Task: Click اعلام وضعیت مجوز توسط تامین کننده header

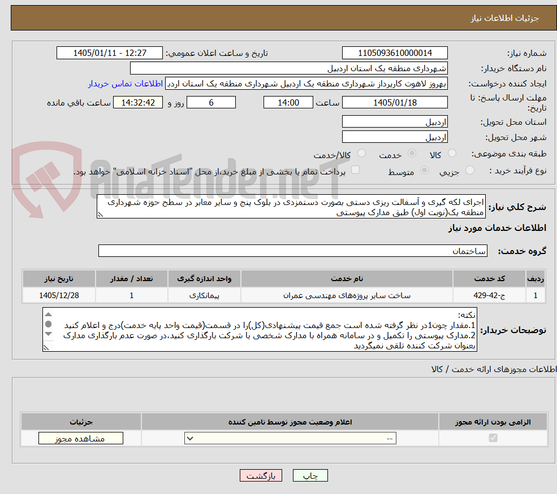Action: (x=290, y=422)
